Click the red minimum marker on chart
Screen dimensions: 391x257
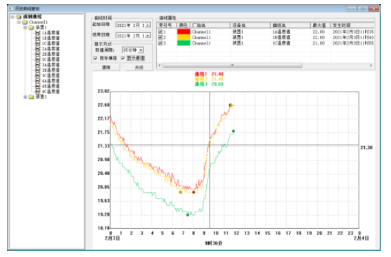coord(194,192)
